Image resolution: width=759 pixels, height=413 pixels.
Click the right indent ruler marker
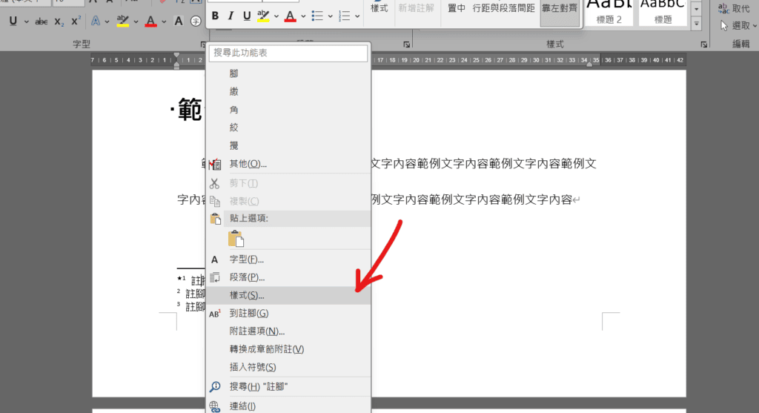point(589,64)
